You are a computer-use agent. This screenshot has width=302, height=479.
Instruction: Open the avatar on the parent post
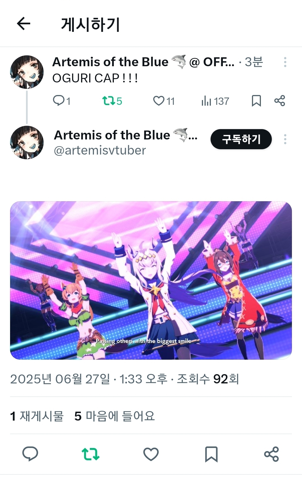pos(27,72)
